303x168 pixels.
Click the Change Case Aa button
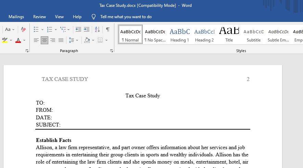coord(8,29)
